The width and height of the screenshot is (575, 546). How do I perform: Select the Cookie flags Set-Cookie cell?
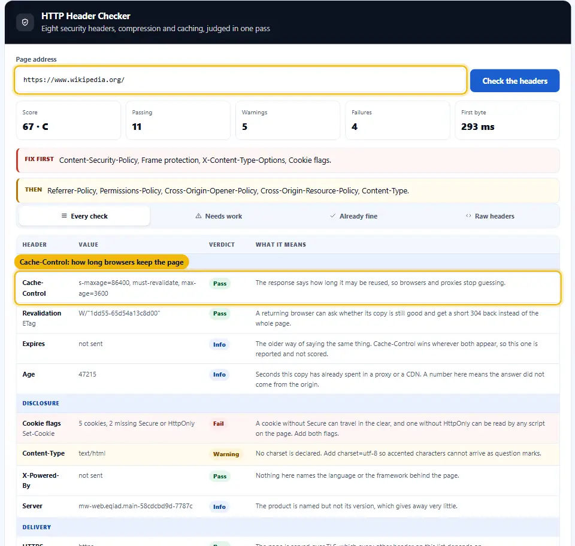click(x=41, y=429)
